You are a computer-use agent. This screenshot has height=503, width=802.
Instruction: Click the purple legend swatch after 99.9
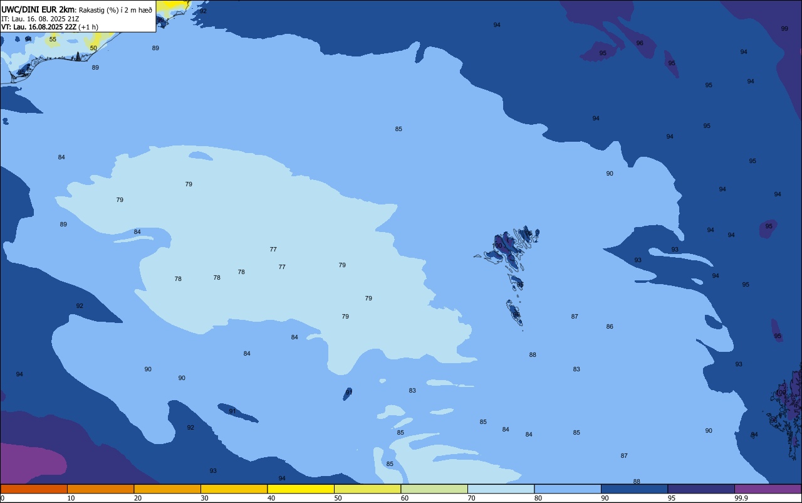tap(768, 489)
